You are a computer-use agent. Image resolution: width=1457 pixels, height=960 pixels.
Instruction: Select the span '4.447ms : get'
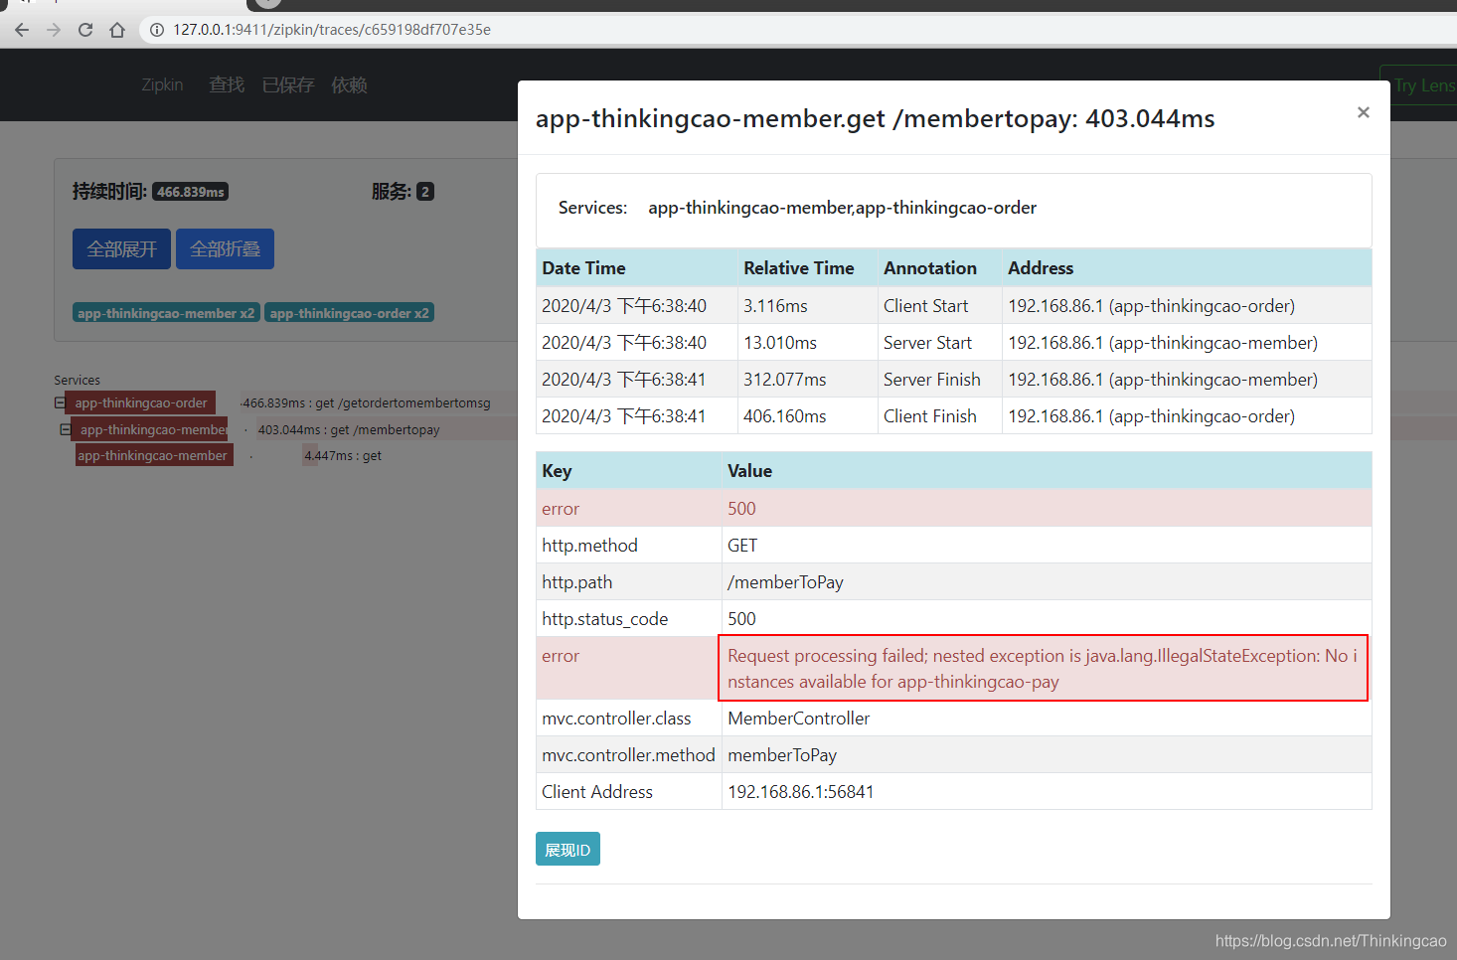click(343, 455)
